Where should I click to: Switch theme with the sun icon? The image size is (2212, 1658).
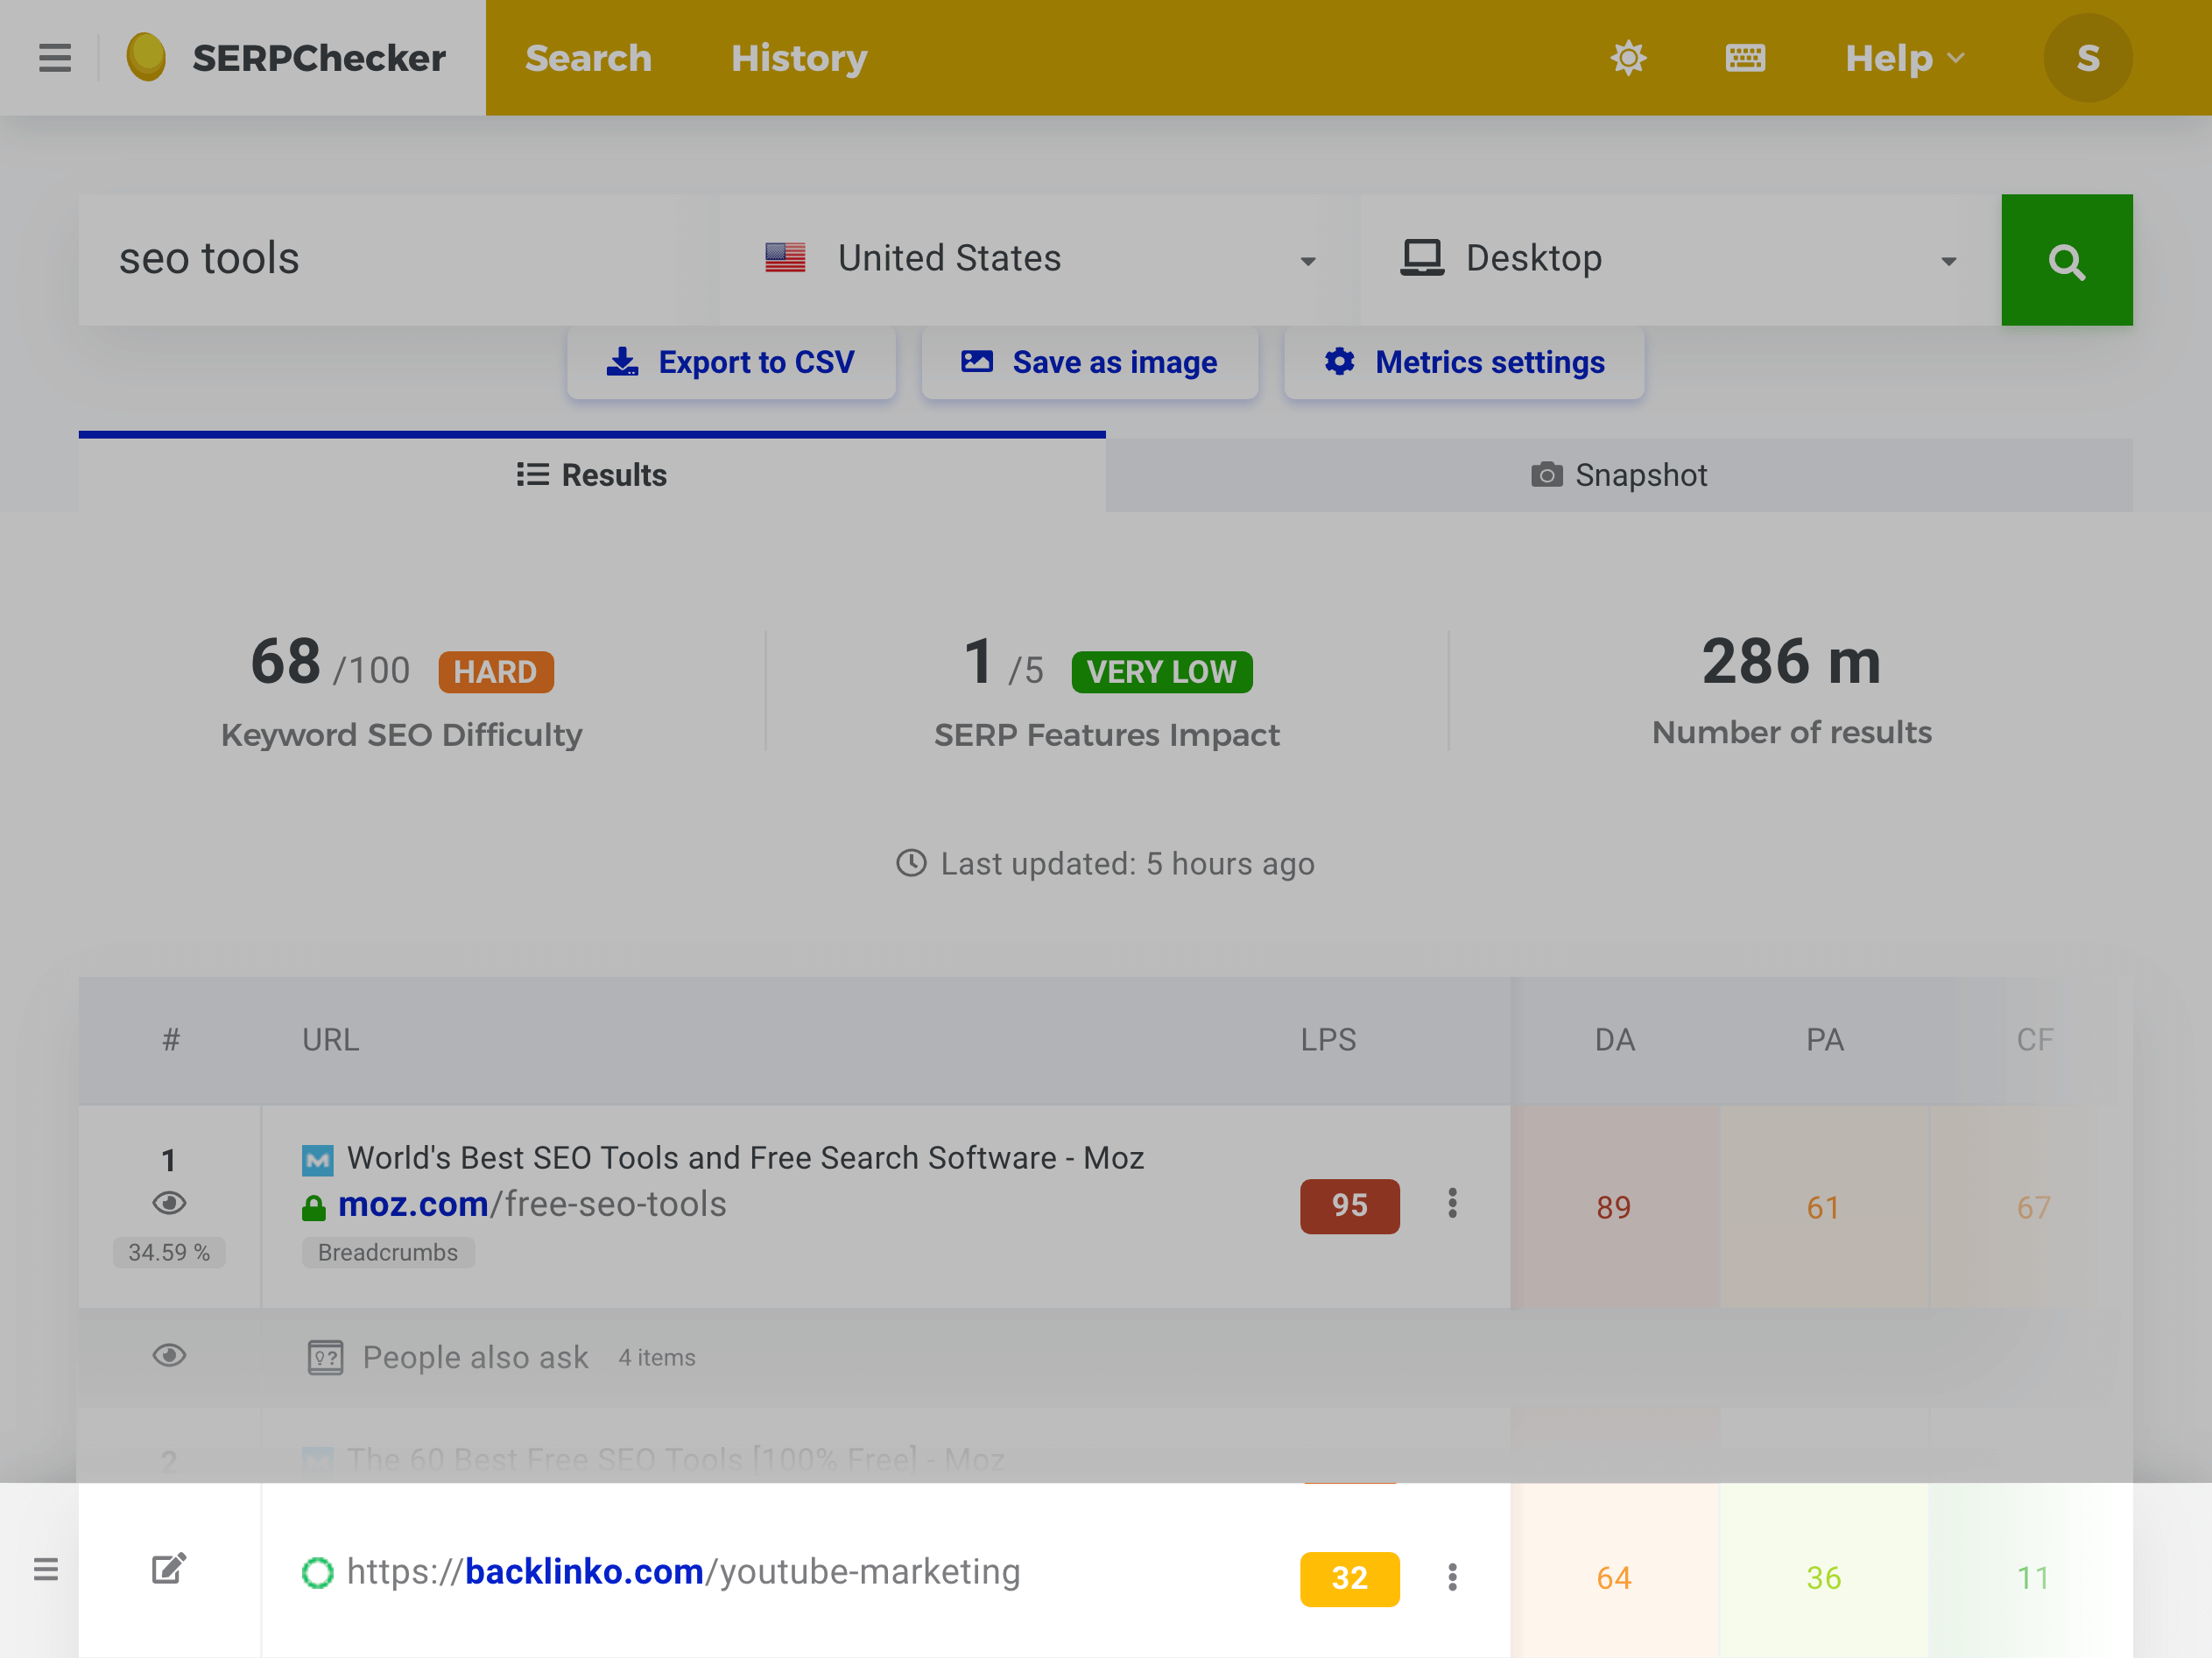pos(1628,58)
